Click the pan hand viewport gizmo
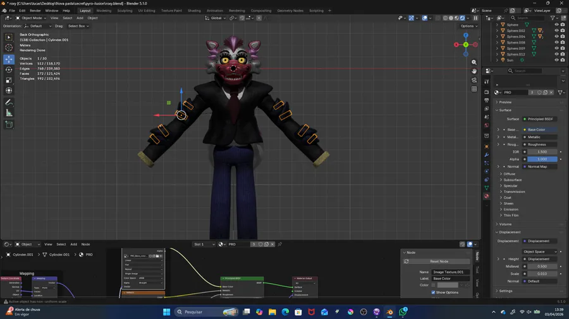569x319 pixels. pyautogui.click(x=474, y=71)
